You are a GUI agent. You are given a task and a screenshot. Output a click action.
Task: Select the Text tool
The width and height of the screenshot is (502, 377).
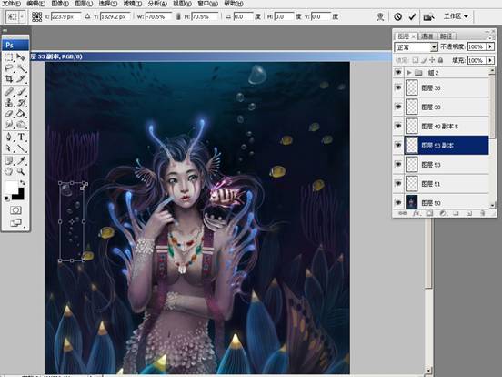[21, 137]
